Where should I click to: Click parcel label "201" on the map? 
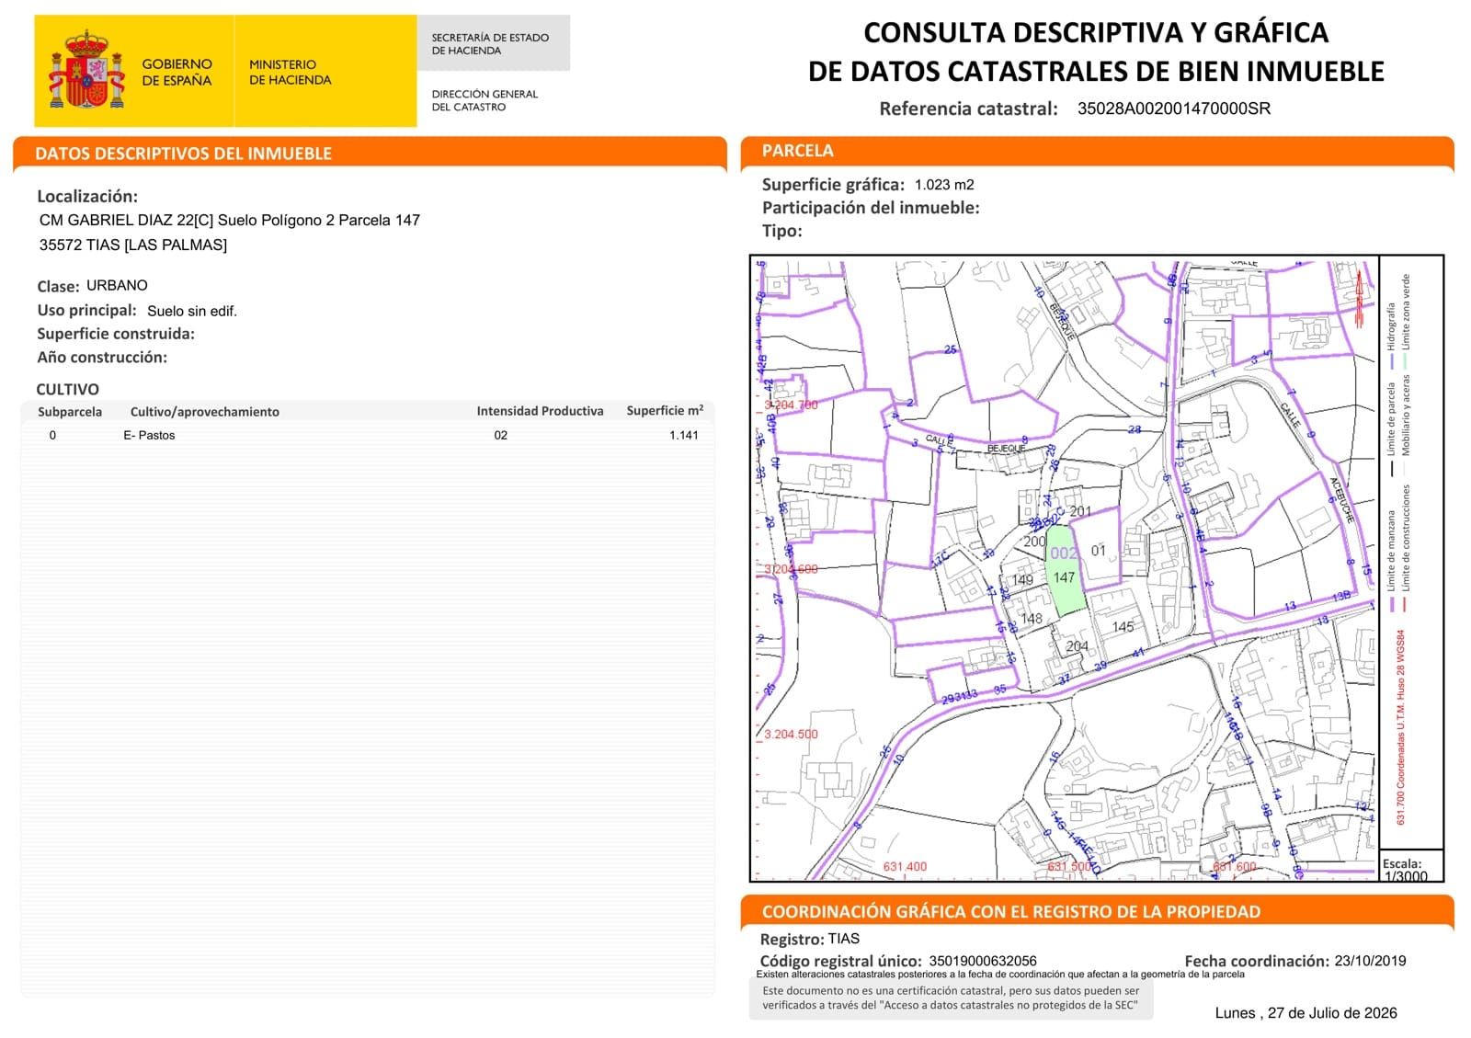[x=1080, y=511]
